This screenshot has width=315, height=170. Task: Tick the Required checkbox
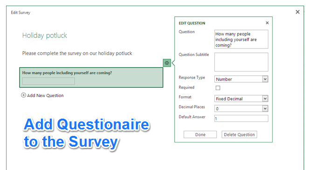click(218, 88)
